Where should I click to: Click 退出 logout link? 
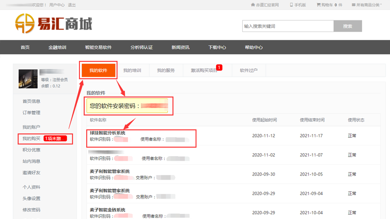[x=72, y=5]
